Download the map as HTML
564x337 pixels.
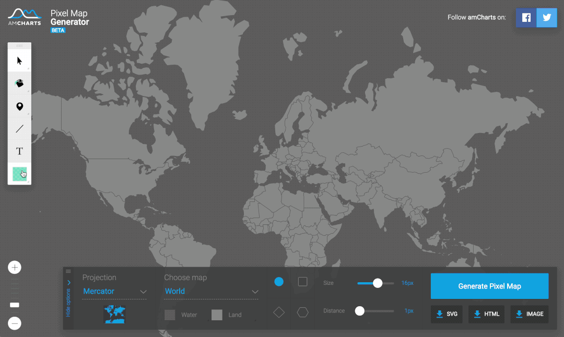coord(486,314)
